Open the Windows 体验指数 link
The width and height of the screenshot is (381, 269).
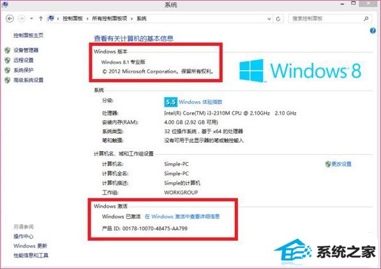tap(200, 102)
